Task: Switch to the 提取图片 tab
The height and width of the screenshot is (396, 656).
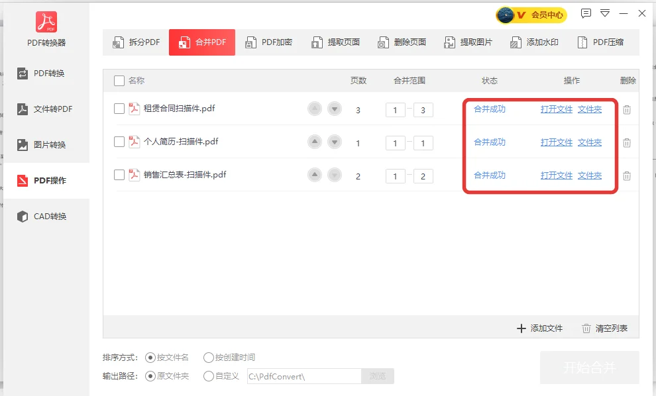Action: point(467,42)
